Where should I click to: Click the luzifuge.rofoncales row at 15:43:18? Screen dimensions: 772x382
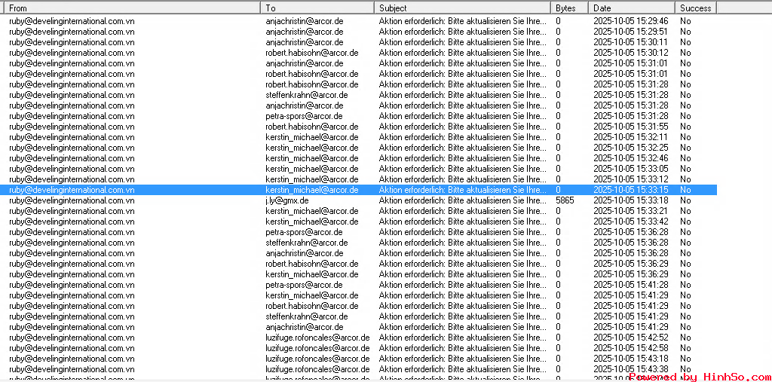click(x=317, y=359)
